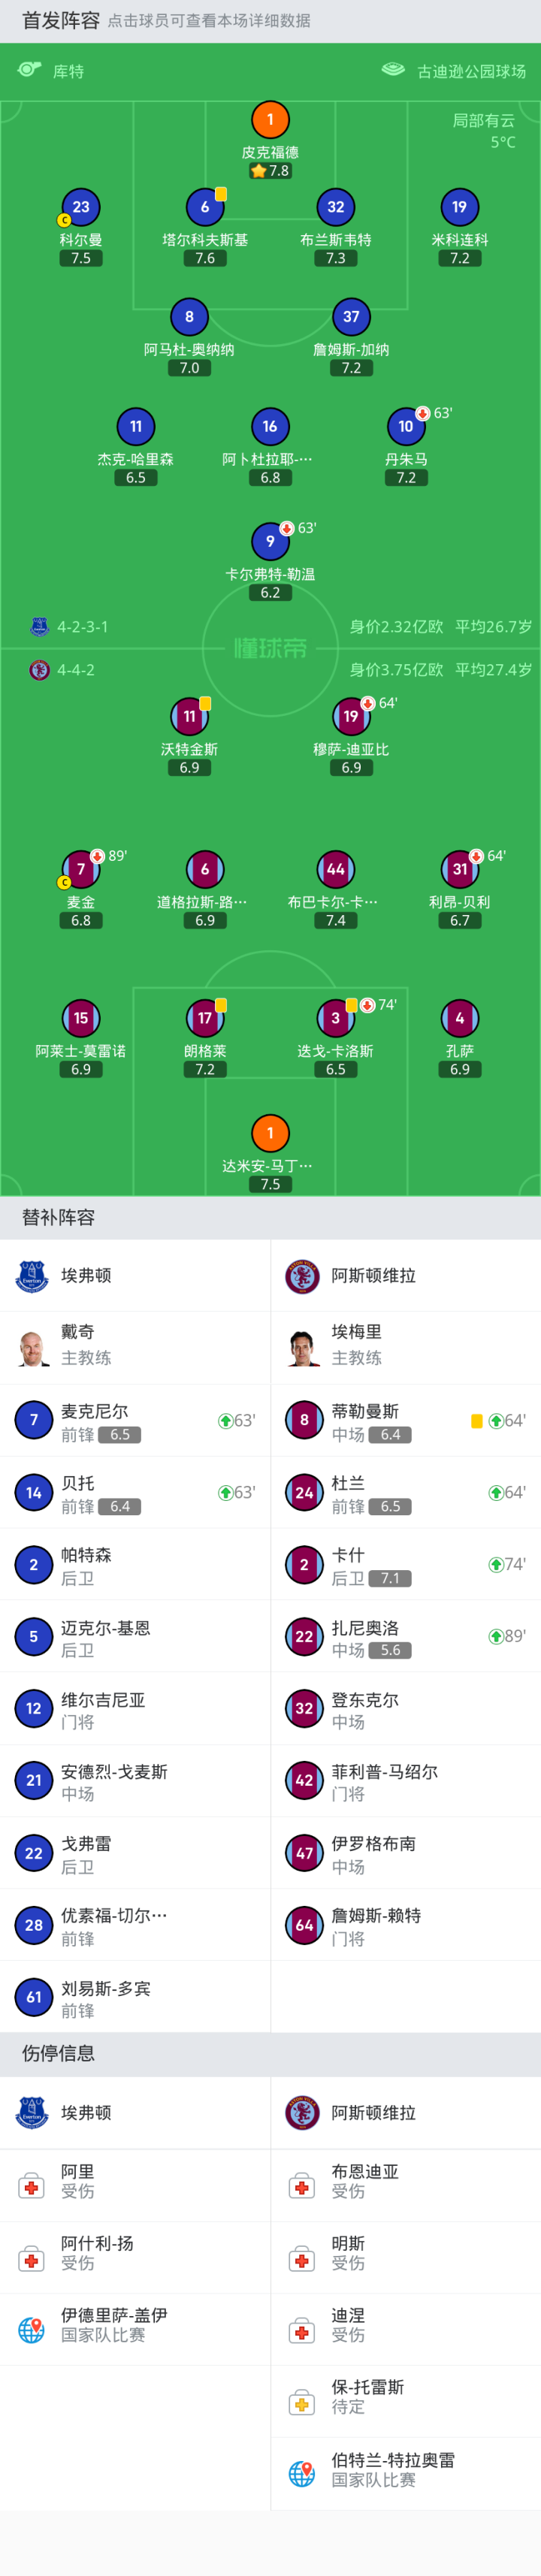Click Damián Martínez's goalkeeper icon
The height and width of the screenshot is (2576, 541).
[x=270, y=1133]
